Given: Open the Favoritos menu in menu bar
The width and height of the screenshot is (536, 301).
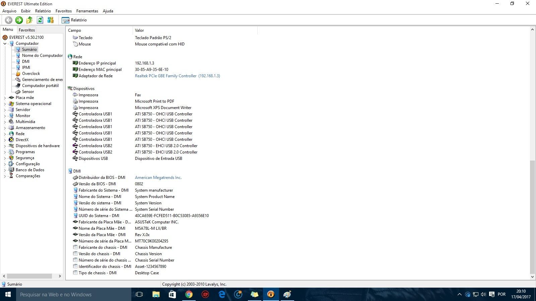Looking at the screenshot, I should [64, 11].
